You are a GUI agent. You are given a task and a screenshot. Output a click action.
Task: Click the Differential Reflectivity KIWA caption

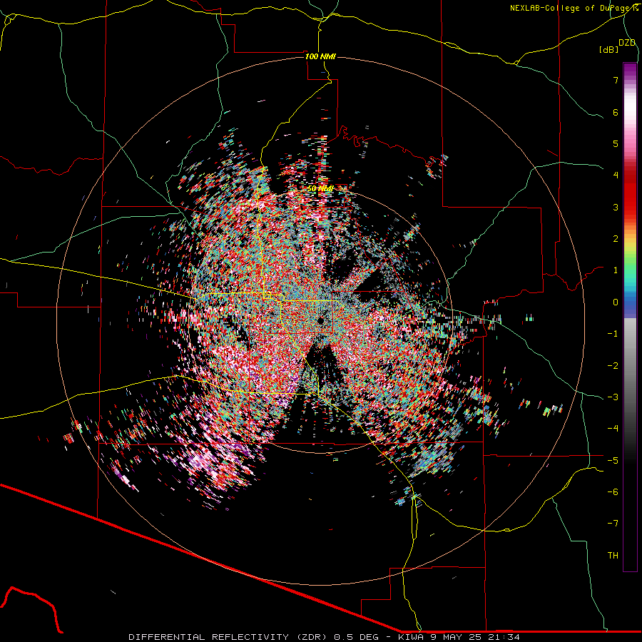[324, 637]
